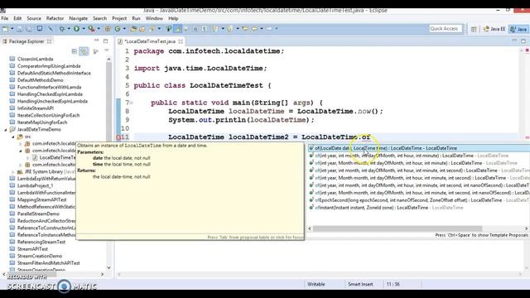Click the New Java Class icon

coord(118,29)
